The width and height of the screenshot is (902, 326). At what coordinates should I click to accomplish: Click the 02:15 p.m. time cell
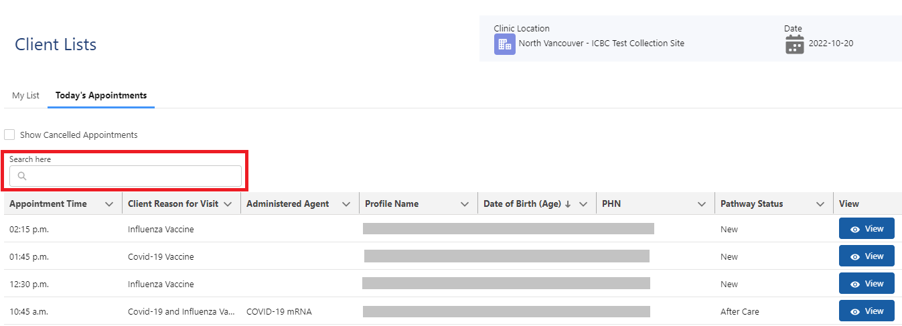29,230
